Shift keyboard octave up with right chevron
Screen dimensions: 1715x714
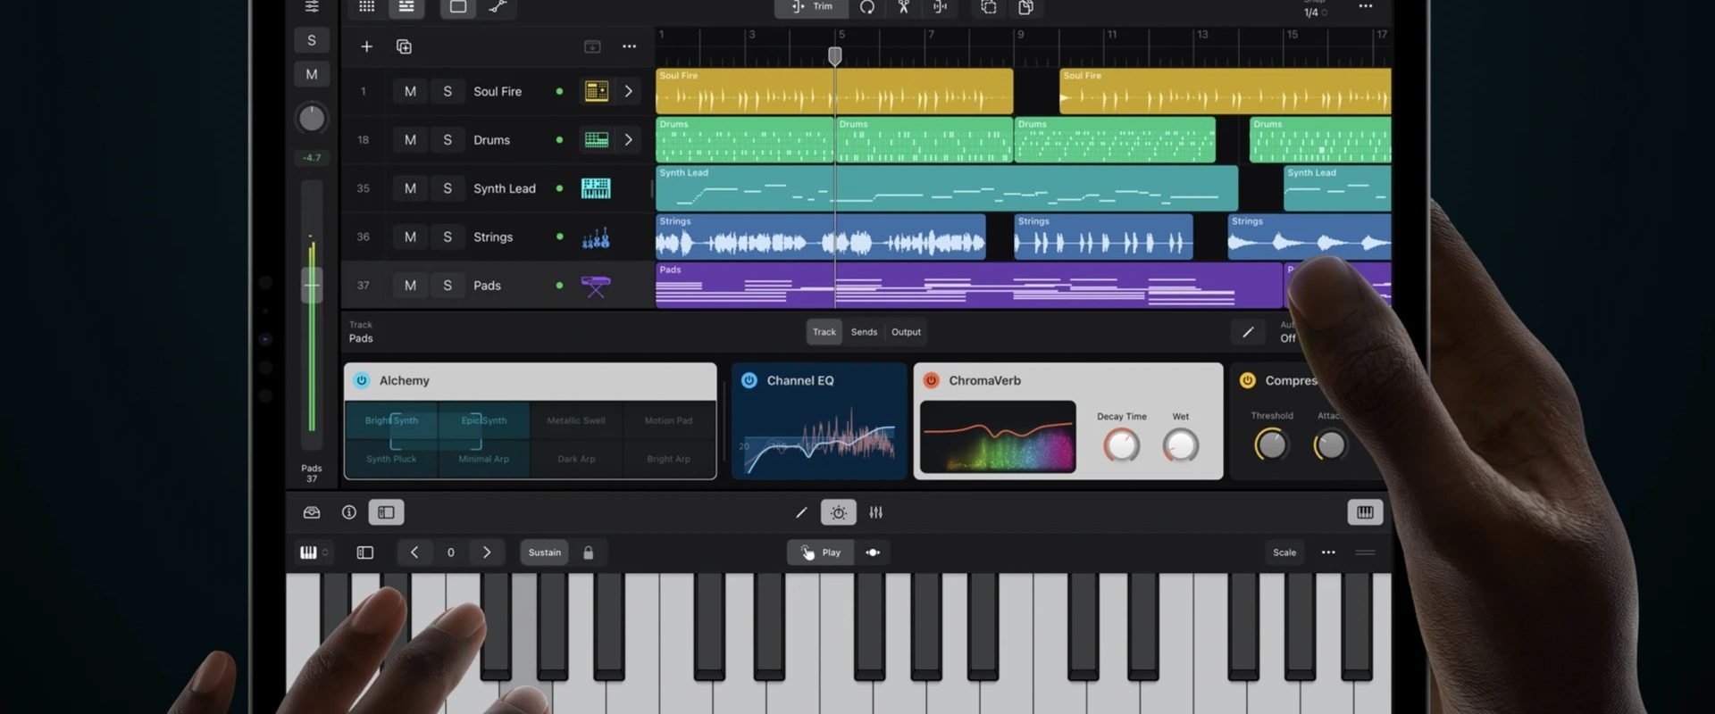(x=487, y=552)
